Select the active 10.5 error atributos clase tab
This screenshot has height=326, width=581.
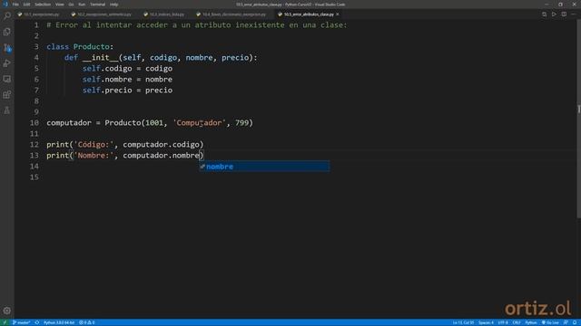(309, 14)
